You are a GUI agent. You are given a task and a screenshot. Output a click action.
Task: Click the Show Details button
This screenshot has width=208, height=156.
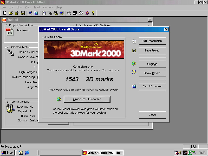pos(152,73)
